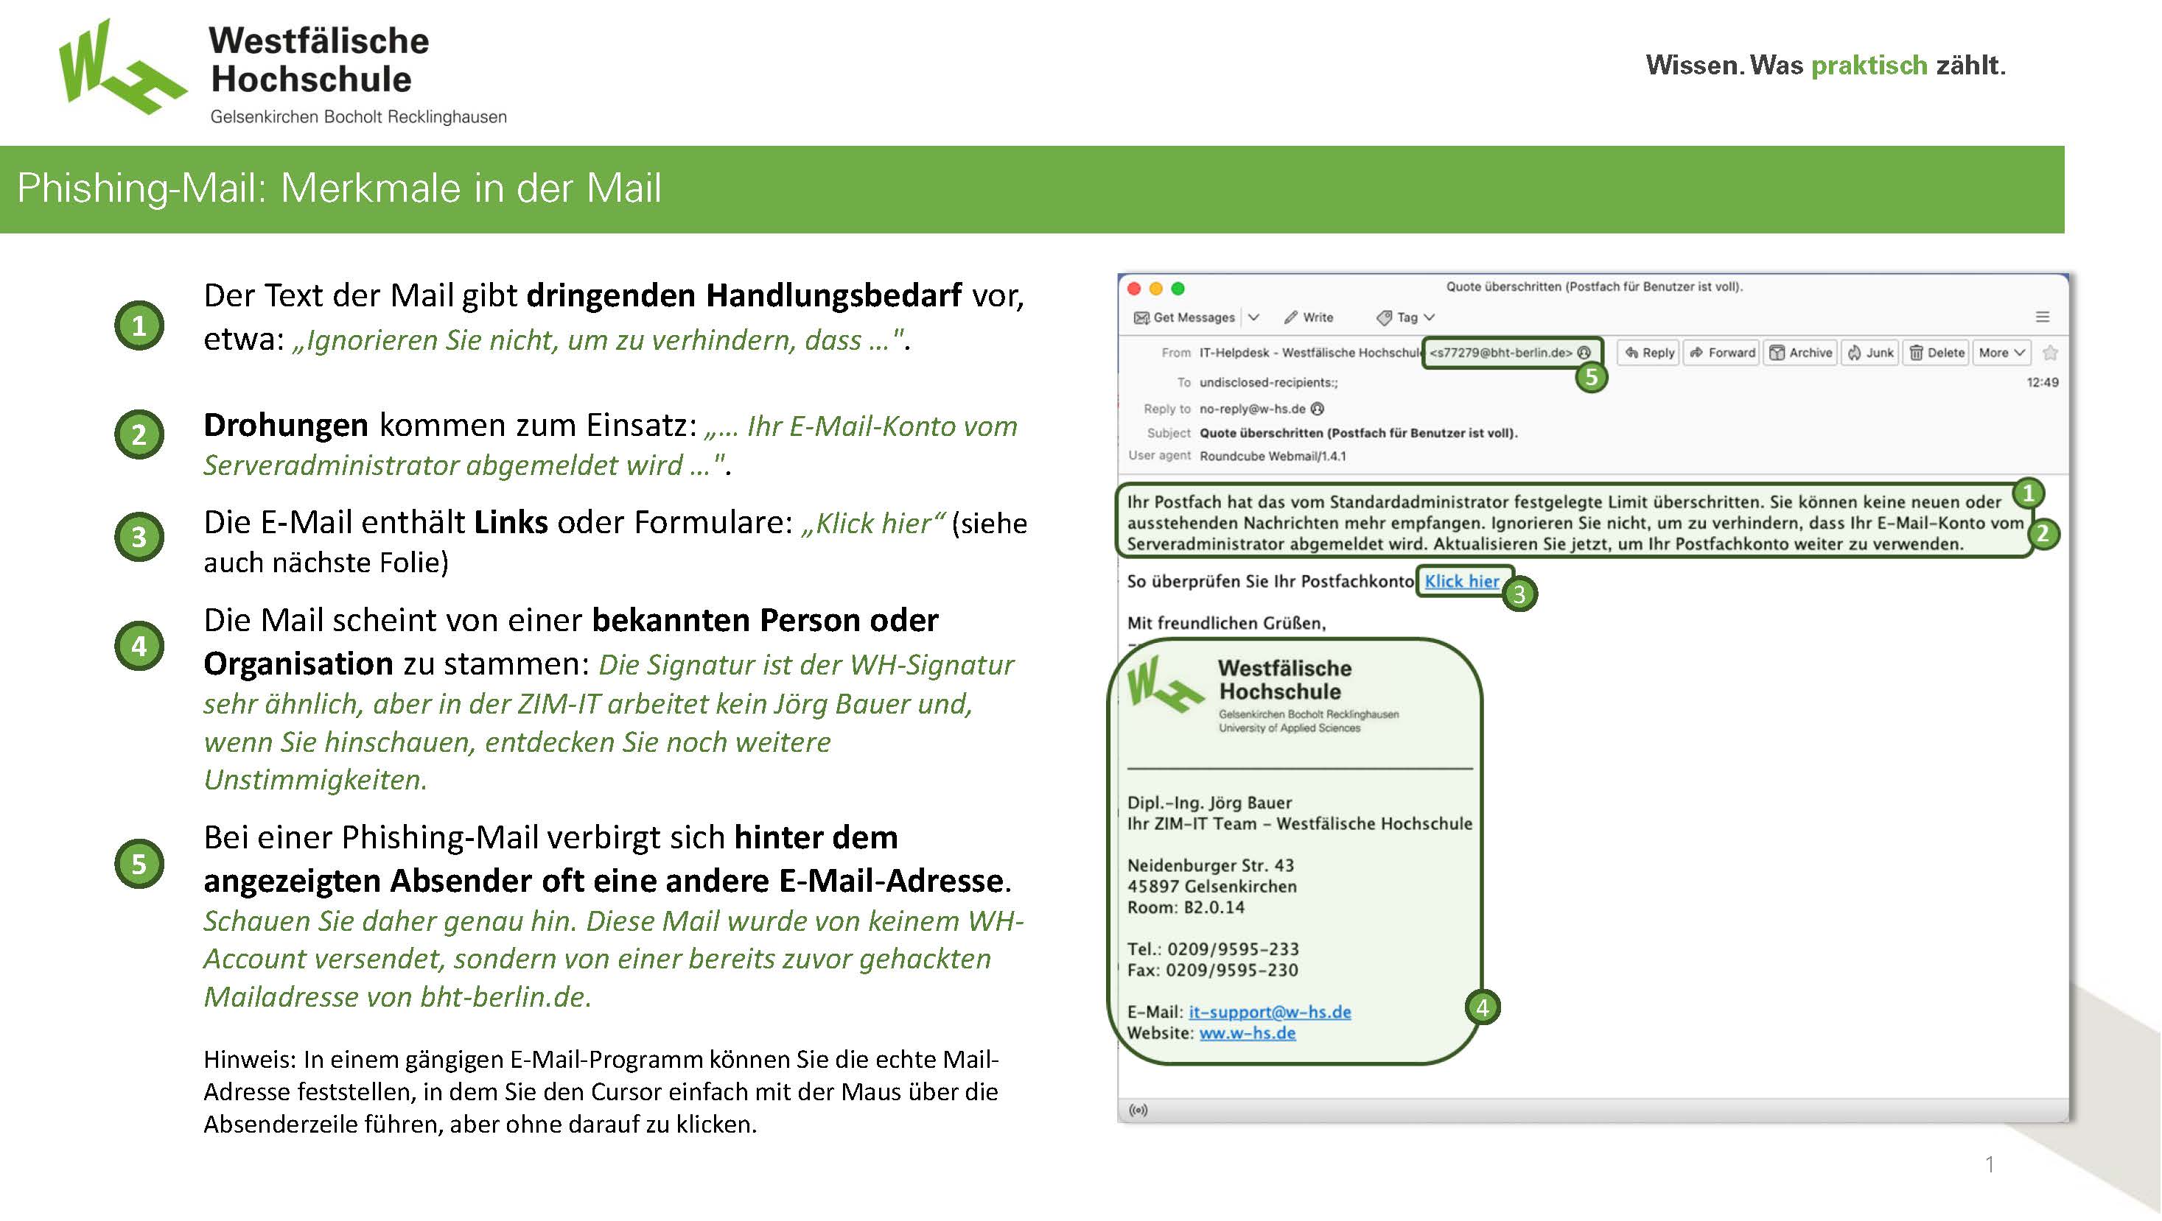Click the Reply arrow icon
This screenshot has width=2162, height=1221.
[1632, 352]
